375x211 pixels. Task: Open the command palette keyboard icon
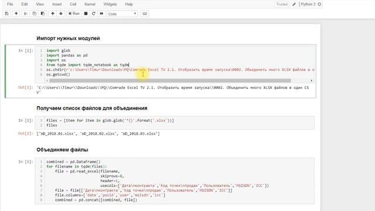pyautogui.click(x=145, y=13)
